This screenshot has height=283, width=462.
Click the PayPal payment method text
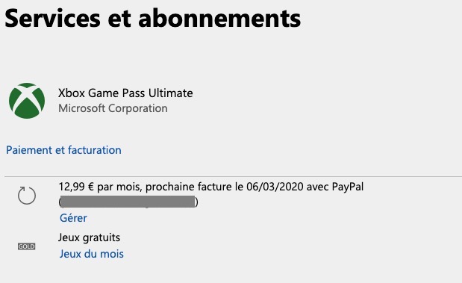(348, 187)
